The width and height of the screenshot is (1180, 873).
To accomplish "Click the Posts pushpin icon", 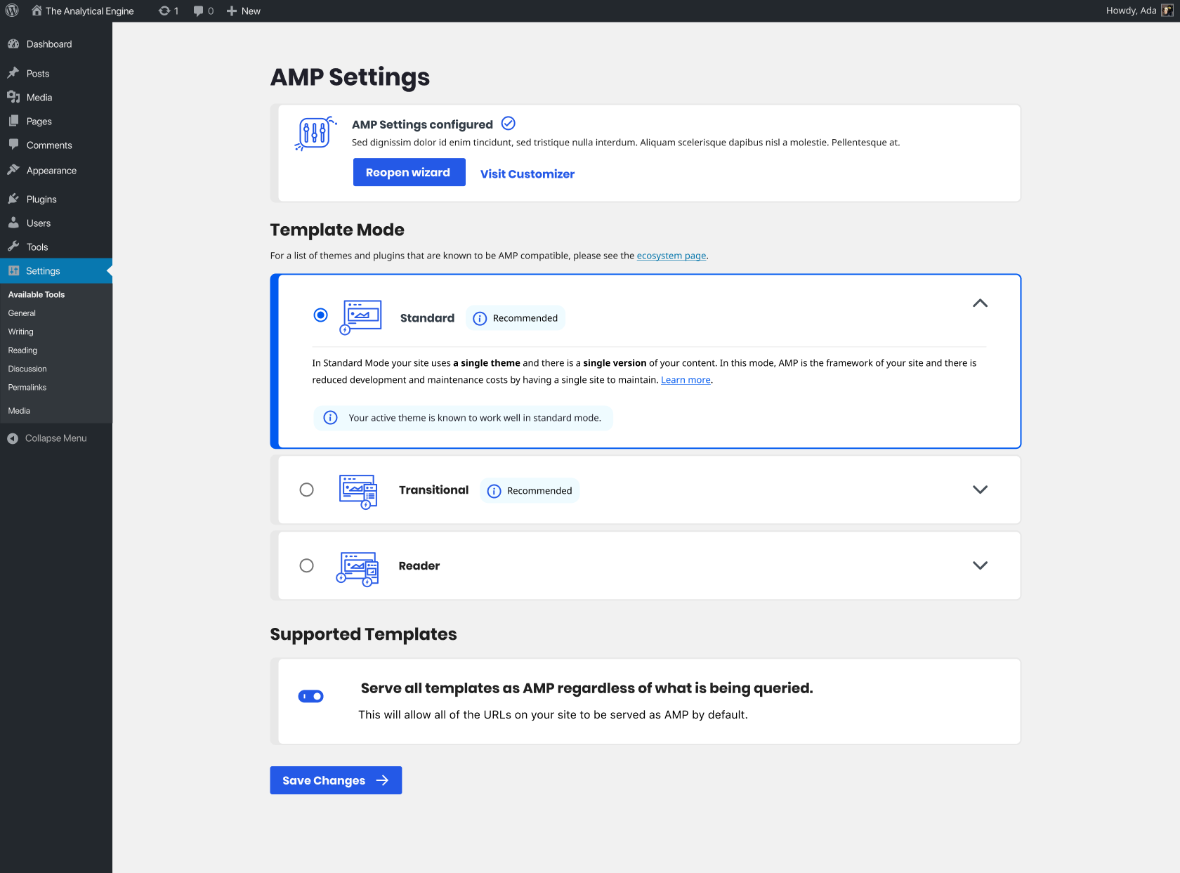I will click(x=13, y=73).
